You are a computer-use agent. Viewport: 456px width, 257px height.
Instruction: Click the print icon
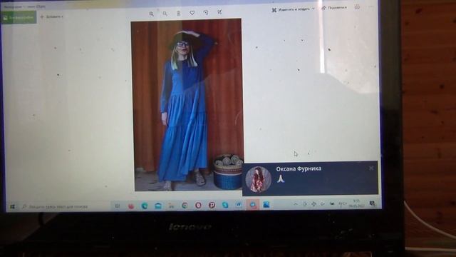pos(357,7)
